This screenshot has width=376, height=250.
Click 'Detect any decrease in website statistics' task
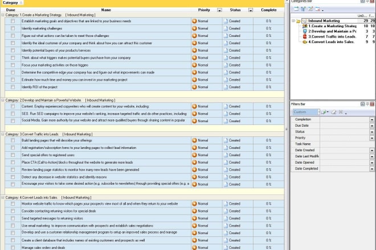pyautogui.click(x=64, y=177)
